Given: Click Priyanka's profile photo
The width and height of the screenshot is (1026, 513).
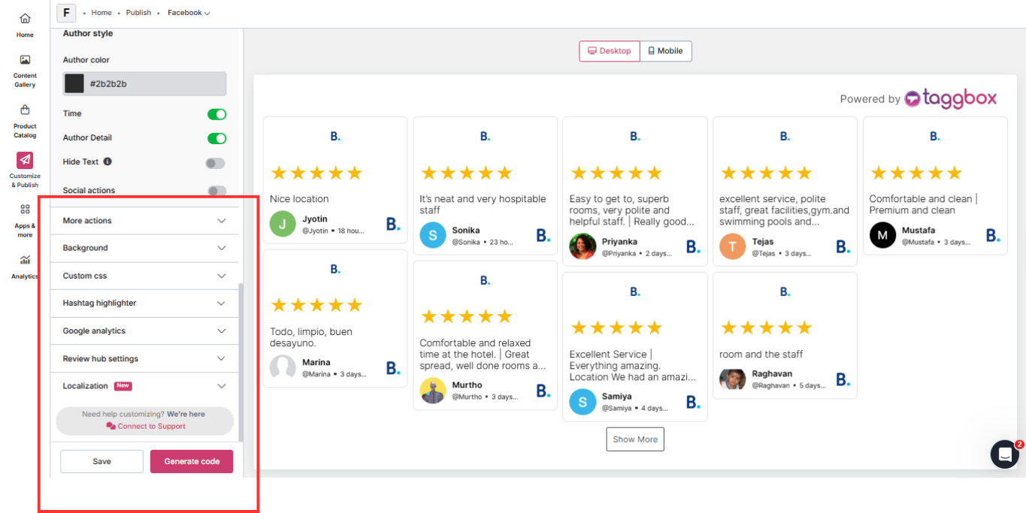Looking at the screenshot, I should [582, 246].
